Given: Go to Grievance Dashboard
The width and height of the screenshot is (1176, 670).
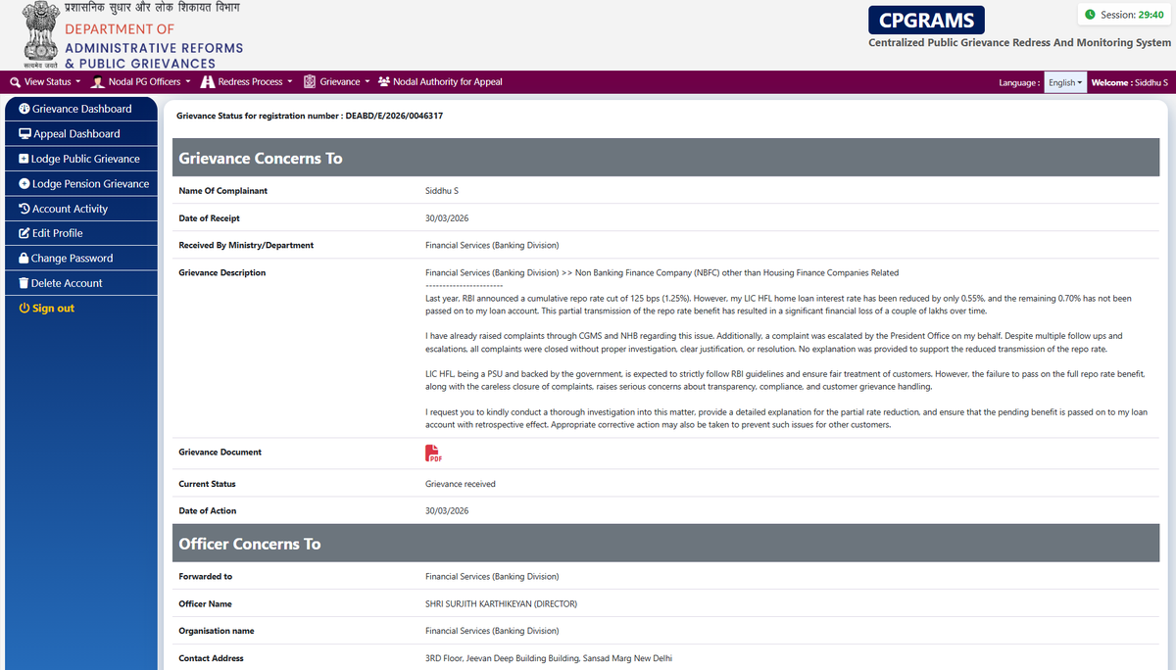Looking at the screenshot, I should click(81, 109).
